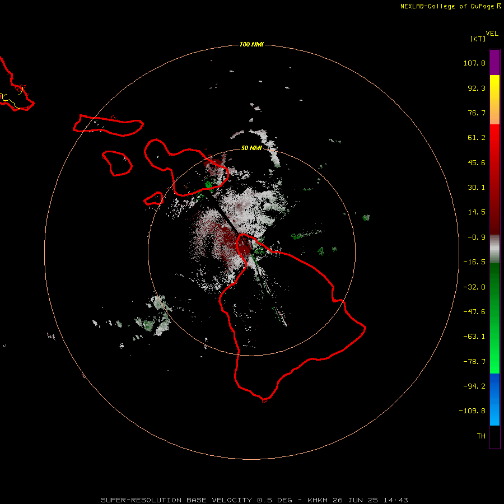
Task: Click the 30.1 velocity scale value
Action: click(477, 188)
